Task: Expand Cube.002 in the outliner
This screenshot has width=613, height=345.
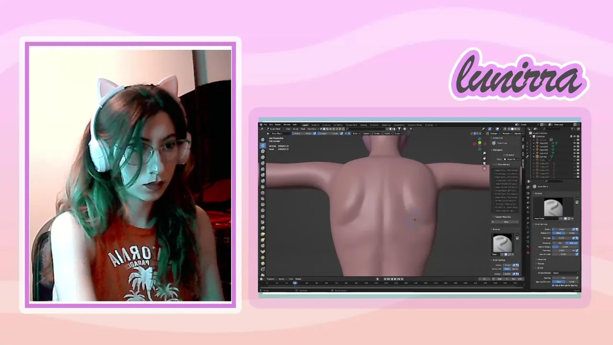Action: pyautogui.click(x=534, y=143)
